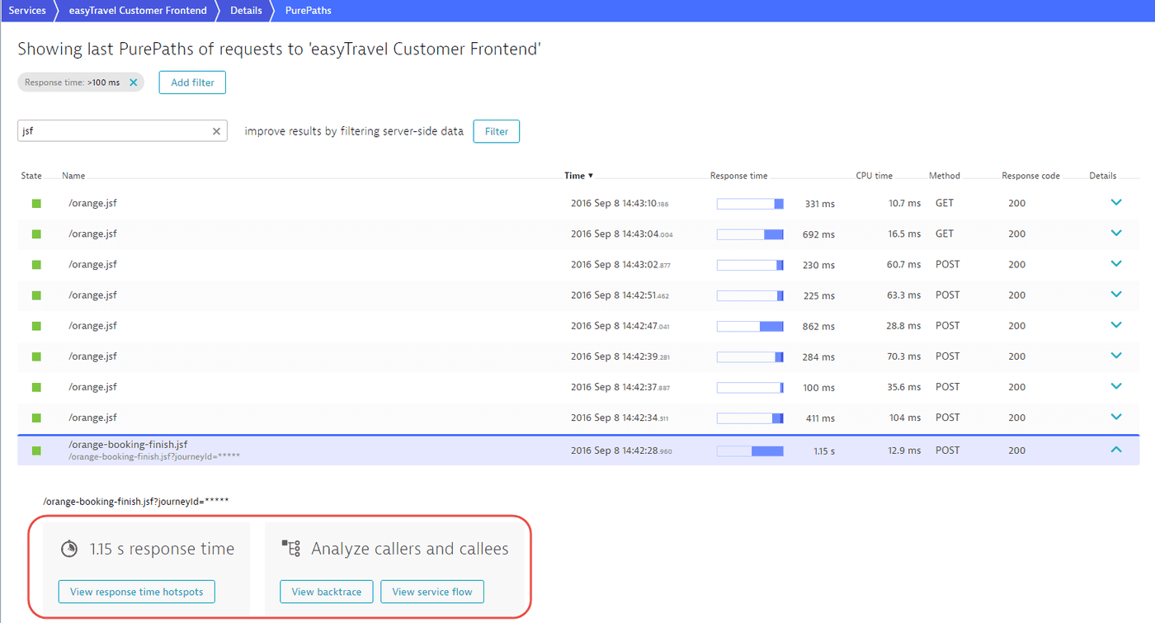Navigate to Details breadcrumb
Viewport: 1155px width, 623px height.
pyautogui.click(x=246, y=11)
